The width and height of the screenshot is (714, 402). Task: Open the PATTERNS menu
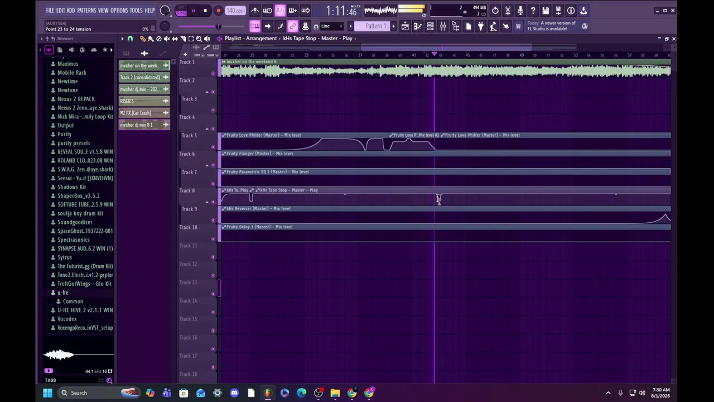pos(86,11)
